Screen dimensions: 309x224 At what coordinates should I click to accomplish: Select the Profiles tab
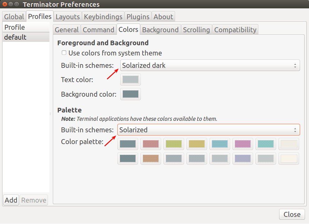[40, 16]
